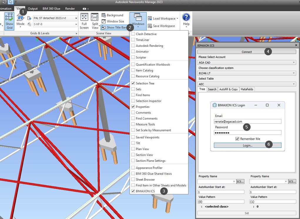Click the BIMAXON ICS Login logo icon
Screen dimensions: 300x219
pyautogui.click(x=215, y=105)
